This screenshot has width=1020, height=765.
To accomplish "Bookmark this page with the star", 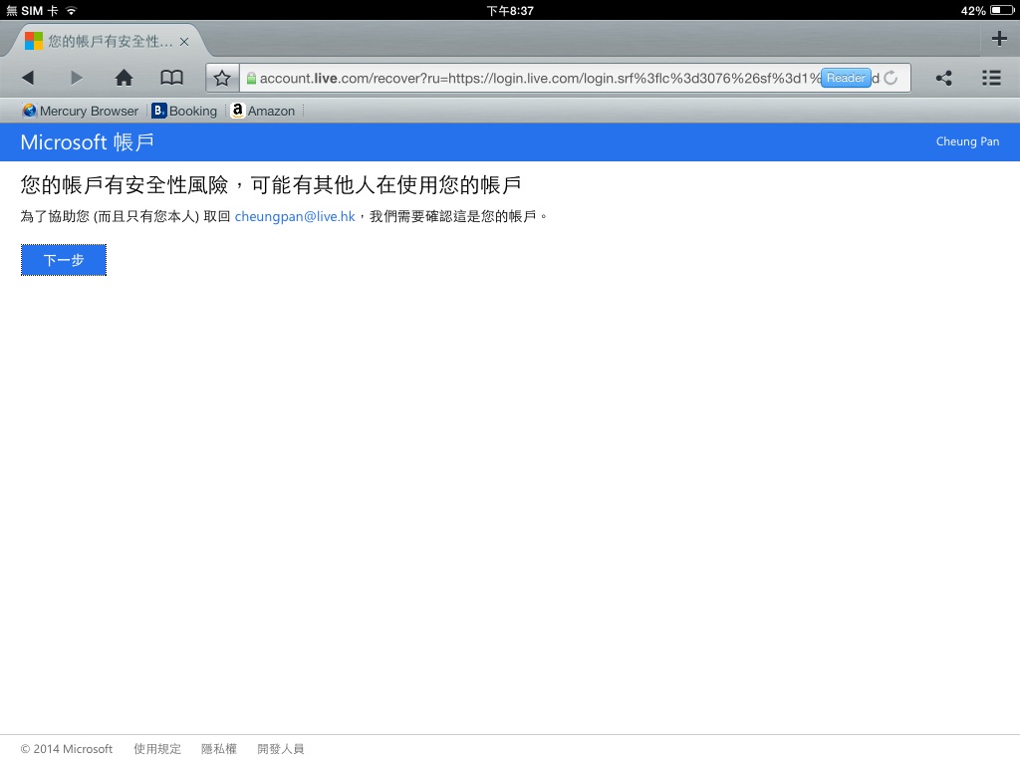I will click(222, 78).
